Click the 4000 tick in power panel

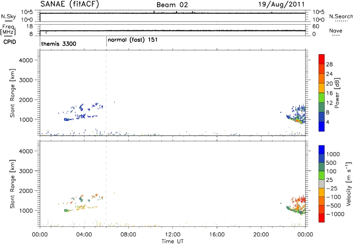(x=26, y=60)
